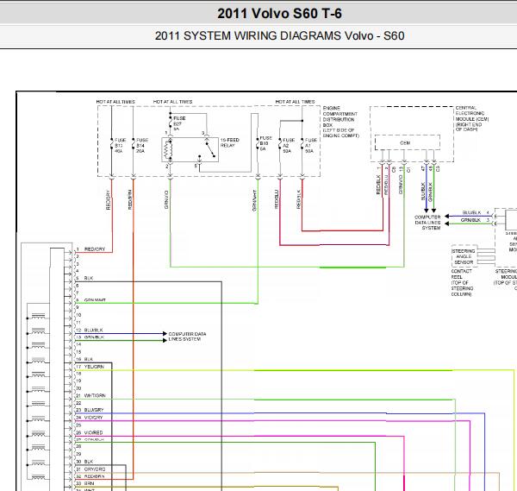Image resolution: width=517 pixels, height=491 pixels.
Task: Click vertical "RED/BLK" label under fuse A1
Action: coord(299,199)
